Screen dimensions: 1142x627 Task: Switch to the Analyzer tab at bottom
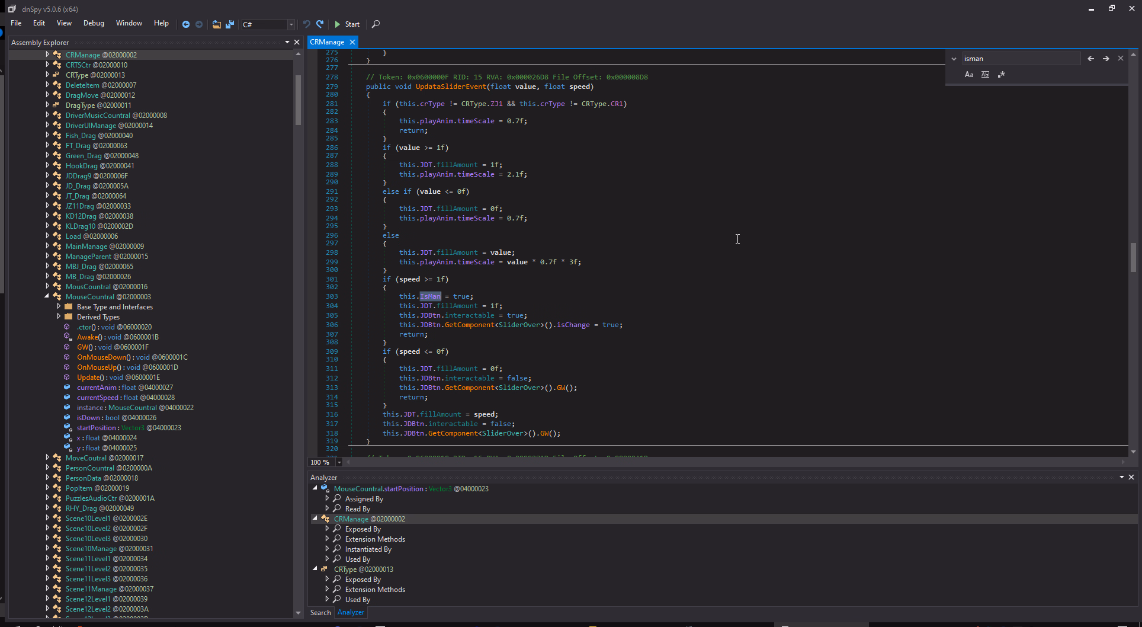[351, 613]
